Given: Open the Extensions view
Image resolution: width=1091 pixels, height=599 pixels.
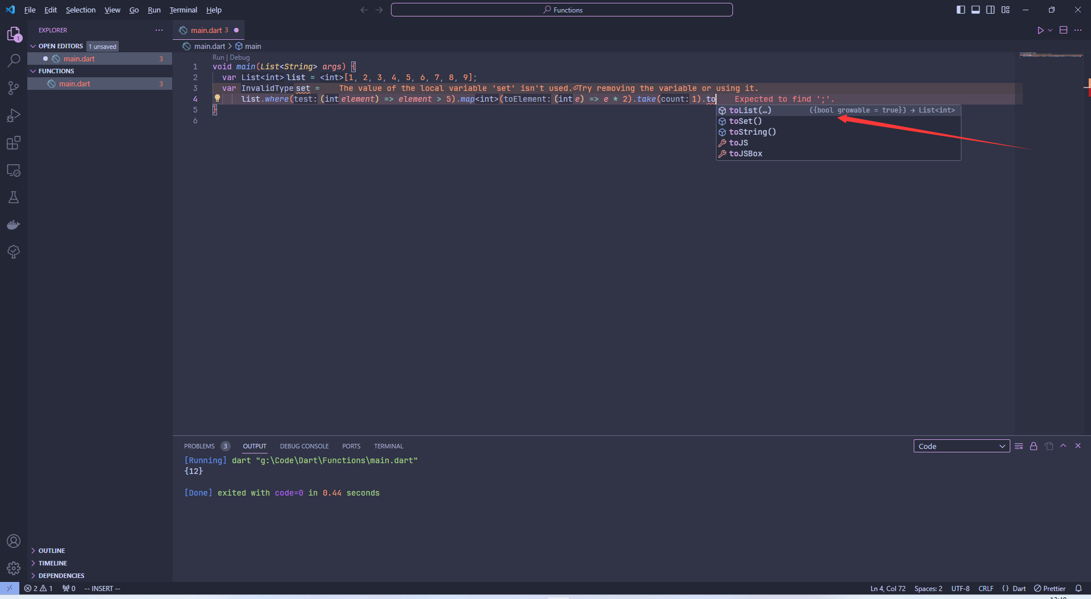Looking at the screenshot, I should click(x=14, y=143).
